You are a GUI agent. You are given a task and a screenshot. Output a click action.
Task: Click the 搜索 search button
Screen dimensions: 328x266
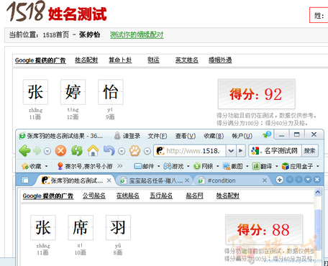tap(310, 151)
